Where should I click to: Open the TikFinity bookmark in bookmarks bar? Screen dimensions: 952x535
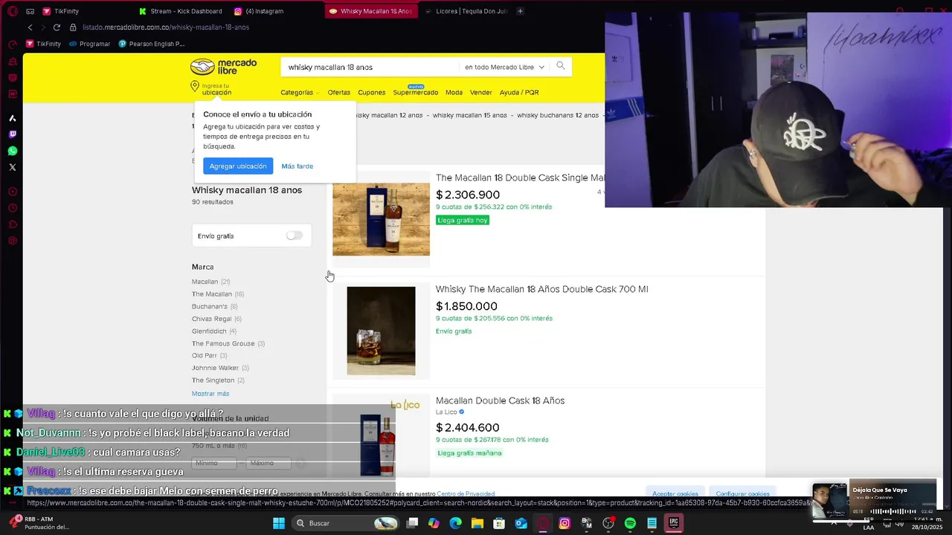tap(42, 44)
